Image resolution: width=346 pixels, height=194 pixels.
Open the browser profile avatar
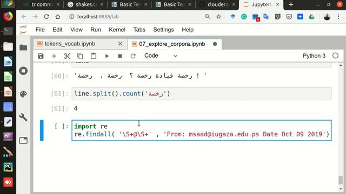(x=327, y=17)
